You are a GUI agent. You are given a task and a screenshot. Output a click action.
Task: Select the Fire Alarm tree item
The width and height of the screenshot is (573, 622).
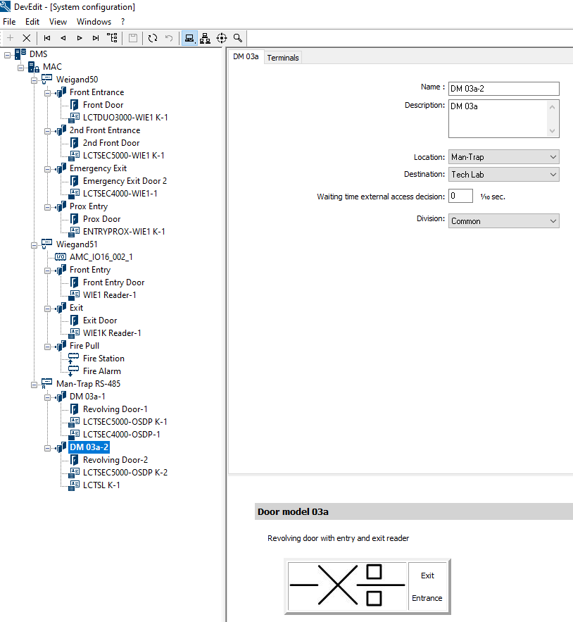point(101,371)
